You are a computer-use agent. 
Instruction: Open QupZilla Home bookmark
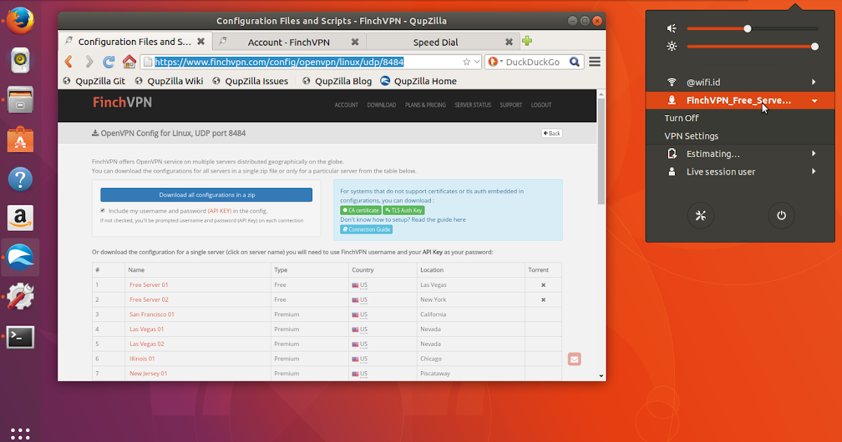[x=418, y=81]
